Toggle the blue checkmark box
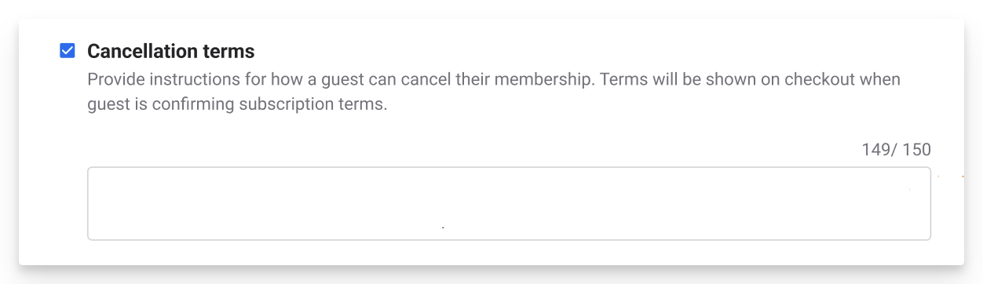The height and width of the screenshot is (284, 983). (68, 51)
